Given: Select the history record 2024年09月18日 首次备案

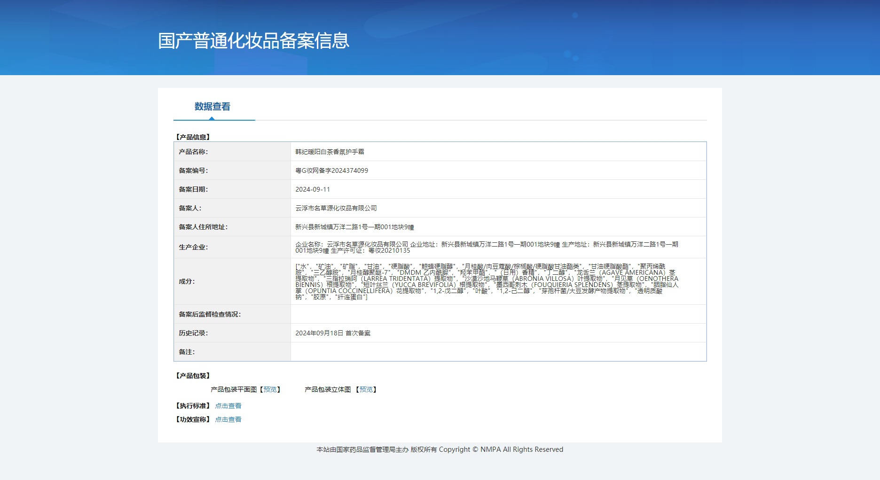Looking at the screenshot, I should (333, 333).
